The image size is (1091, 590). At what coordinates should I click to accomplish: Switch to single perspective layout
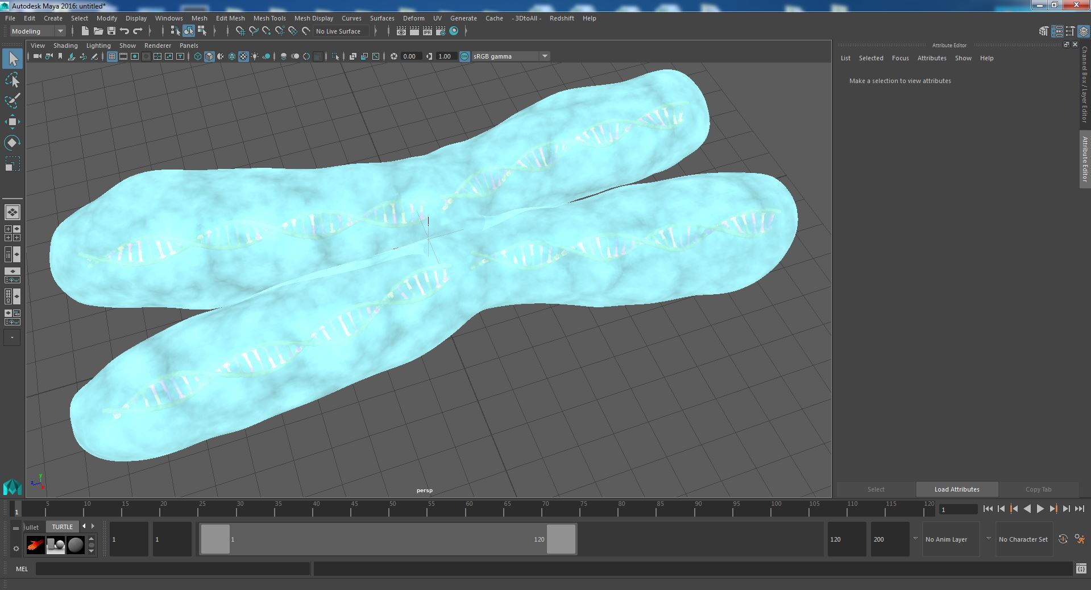[x=13, y=212]
